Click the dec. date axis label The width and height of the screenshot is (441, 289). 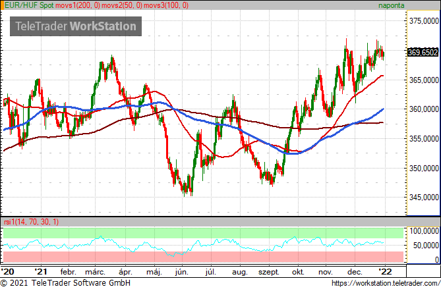point(355,272)
